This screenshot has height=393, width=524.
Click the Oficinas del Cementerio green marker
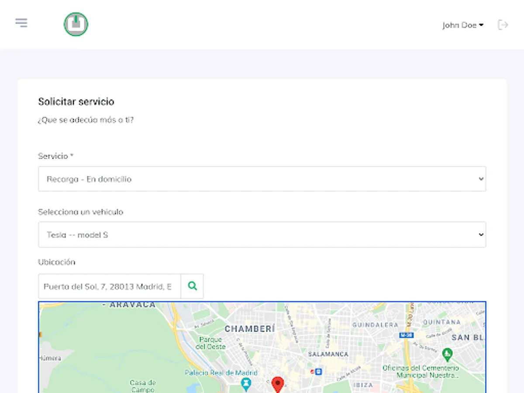(447, 354)
